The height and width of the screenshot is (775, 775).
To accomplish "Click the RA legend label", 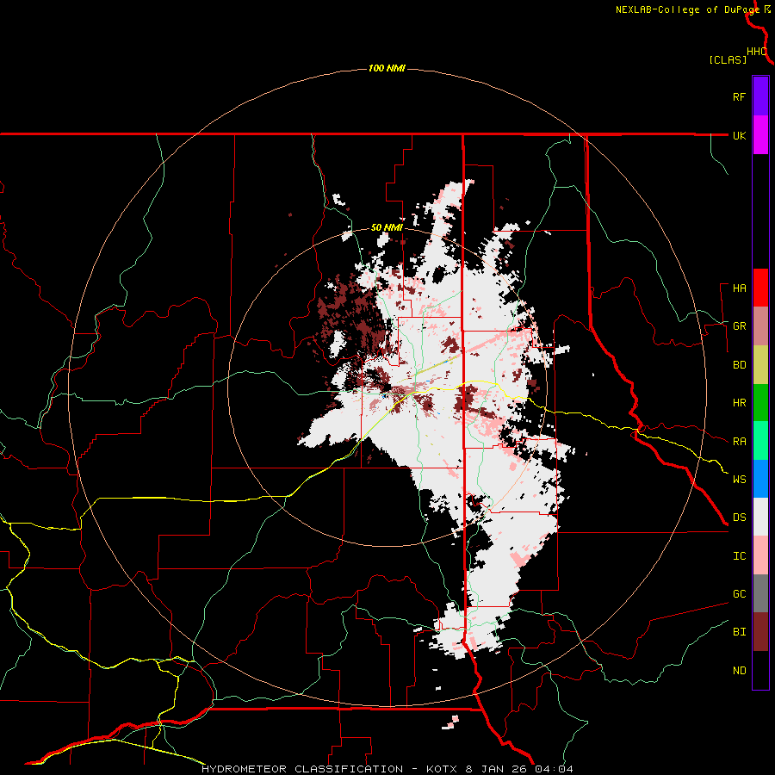I will click(x=739, y=442).
